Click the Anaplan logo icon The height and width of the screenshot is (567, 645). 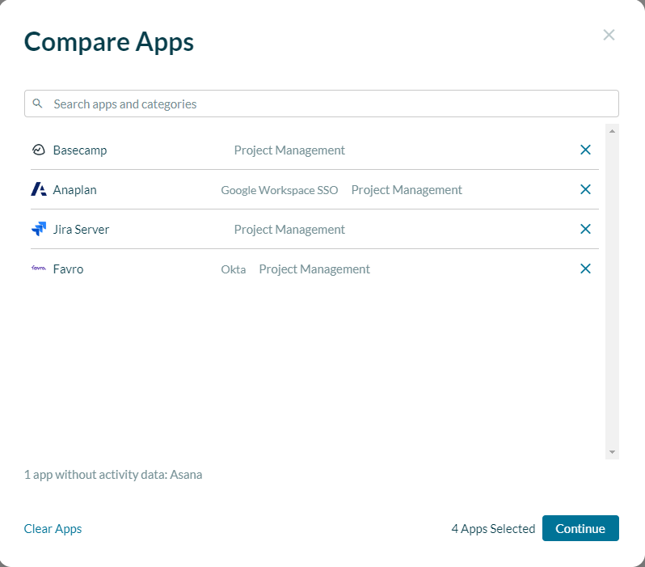39,189
